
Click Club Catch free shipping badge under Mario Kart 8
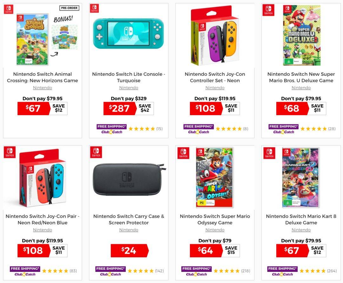[282, 271]
